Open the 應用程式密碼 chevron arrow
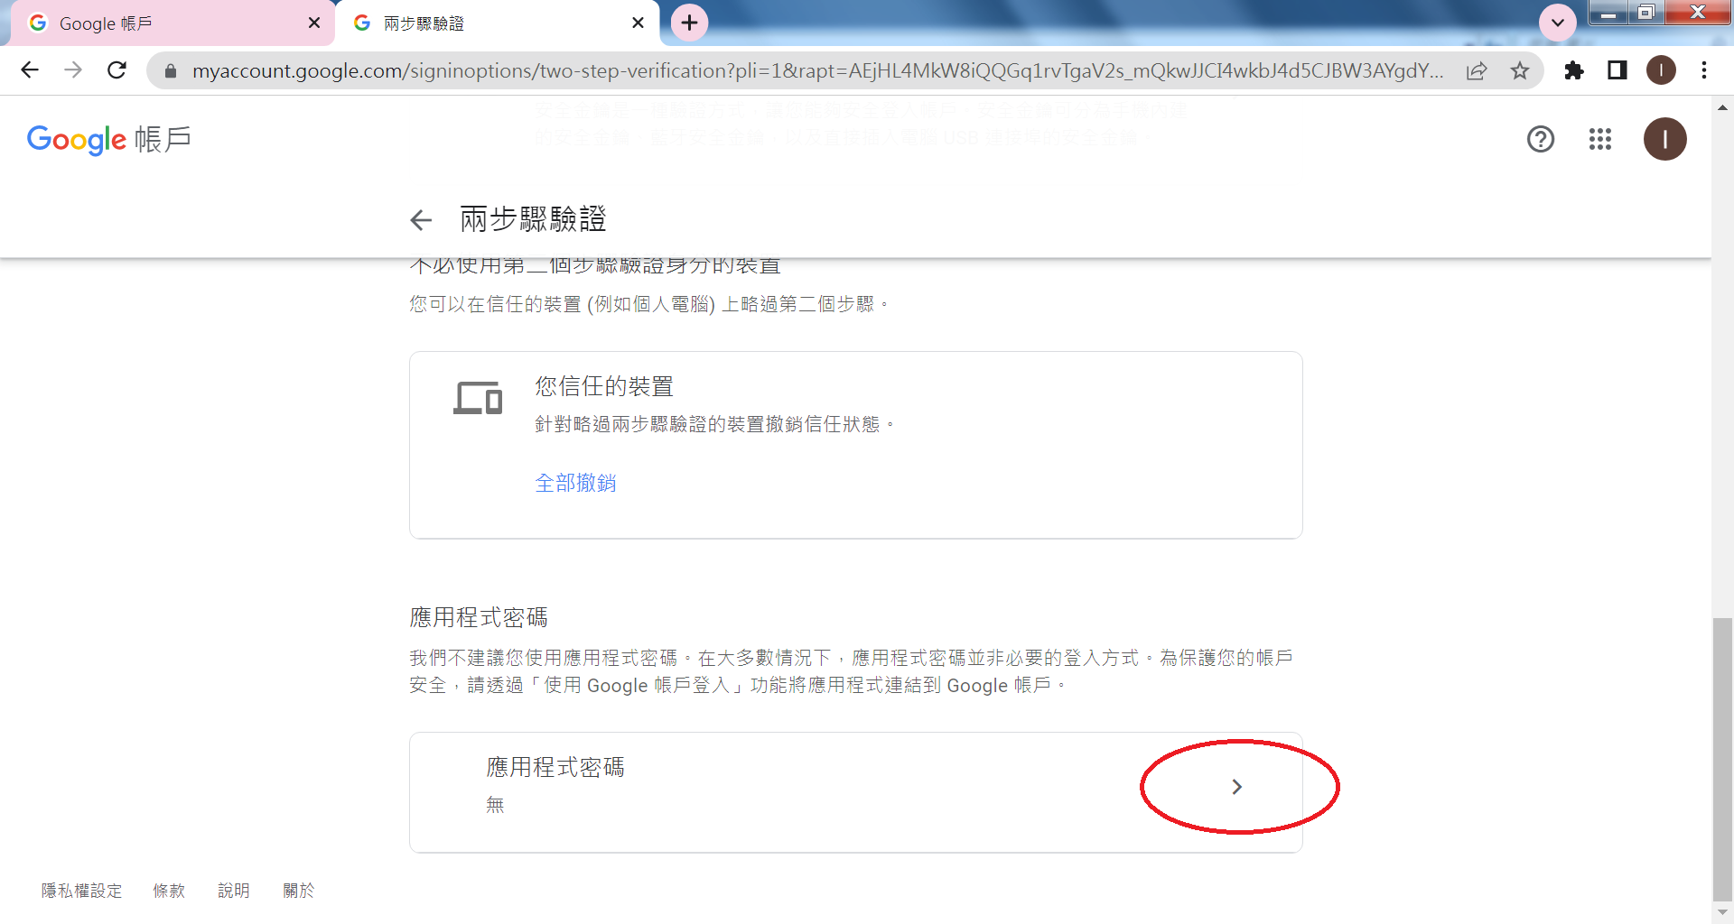 (x=1237, y=787)
